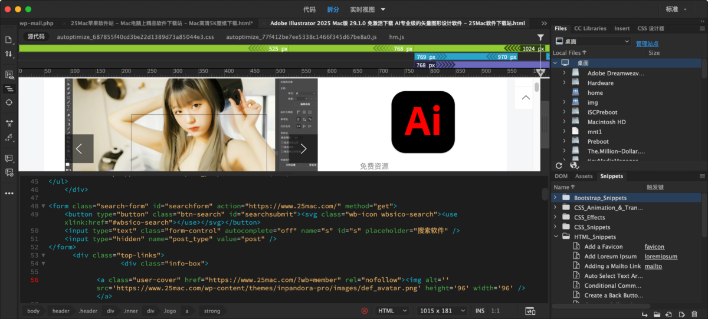Viewport: 708px width, 319px height.
Task: Expand Adobe Dreamweaver folder in Files
Action: (564, 73)
